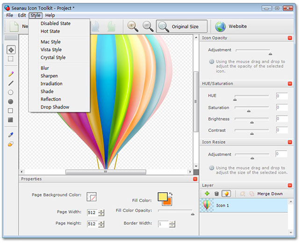Collapse the Icon Resize panel
Image resolution: width=299 pixels, height=243 pixels.
point(290,142)
